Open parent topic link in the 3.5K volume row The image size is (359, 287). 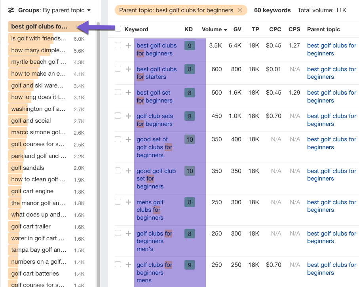pyautogui.click(x=332, y=49)
